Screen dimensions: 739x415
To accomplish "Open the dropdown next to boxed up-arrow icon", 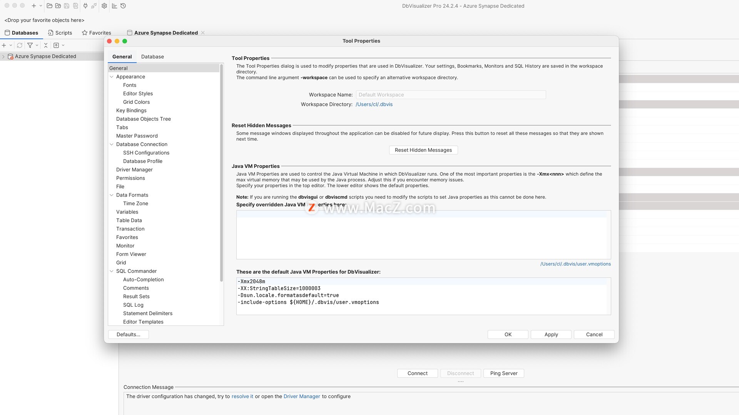I will [x=63, y=45].
